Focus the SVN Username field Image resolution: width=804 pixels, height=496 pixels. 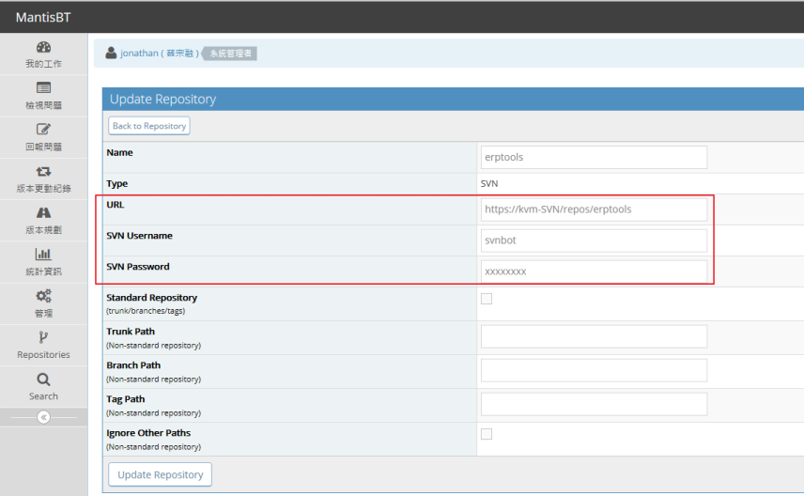pyautogui.click(x=594, y=240)
